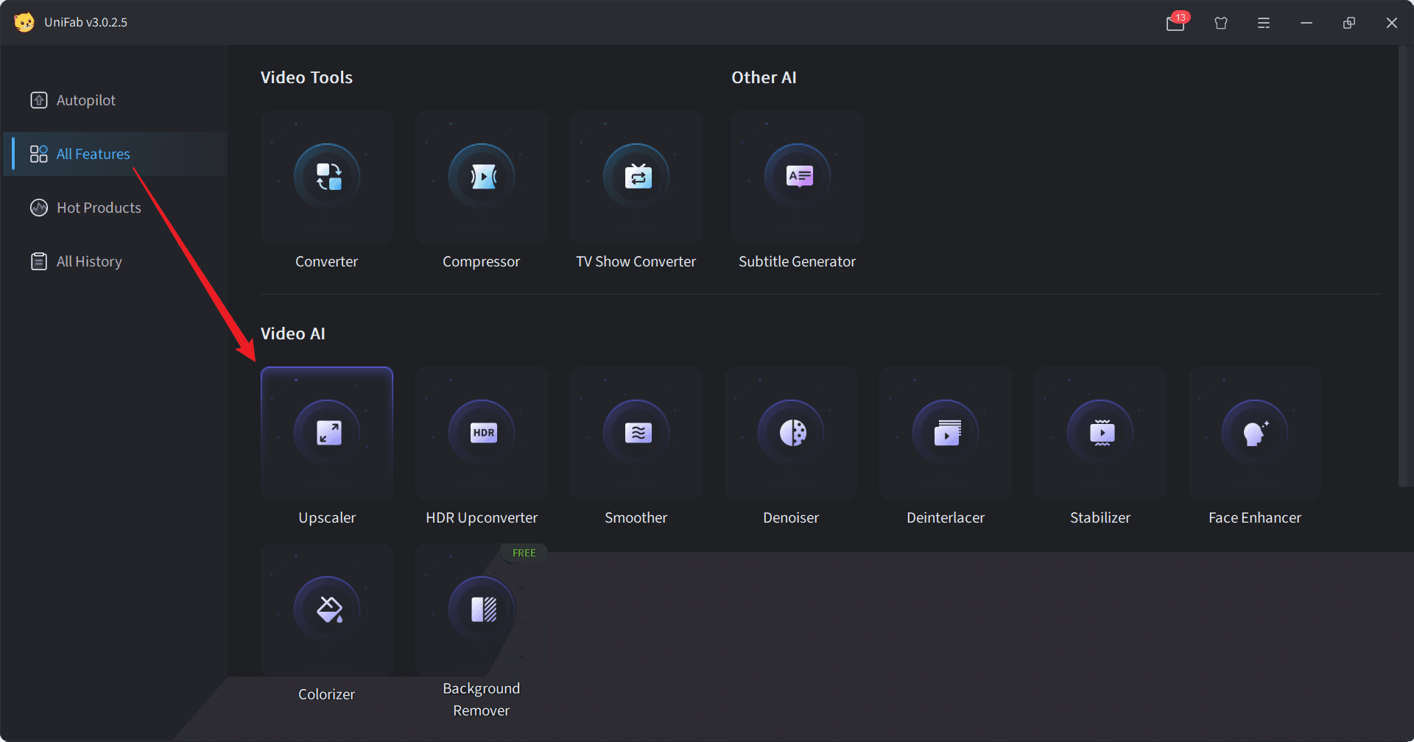Open the Denoiser tool icon
Image resolution: width=1414 pixels, height=742 pixels.
pyautogui.click(x=791, y=433)
